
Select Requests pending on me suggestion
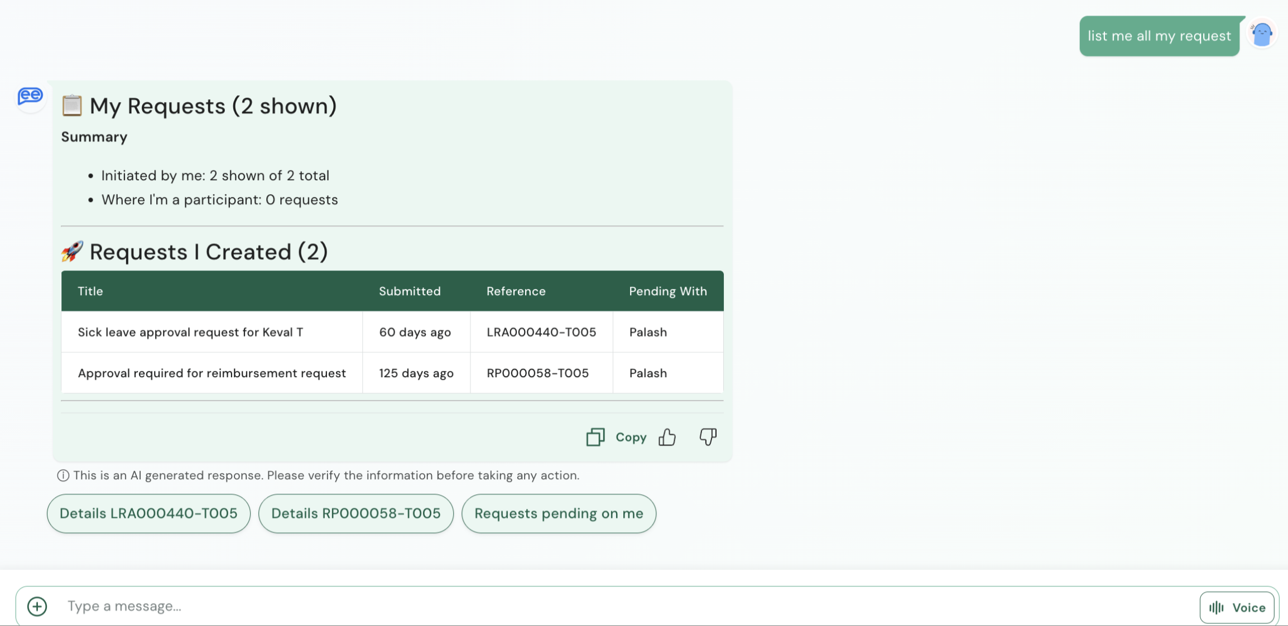click(x=559, y=513)
